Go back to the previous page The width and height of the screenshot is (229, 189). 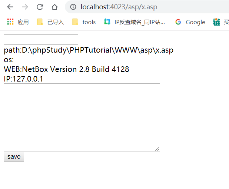pyautogui.click(x=10, y=7)
